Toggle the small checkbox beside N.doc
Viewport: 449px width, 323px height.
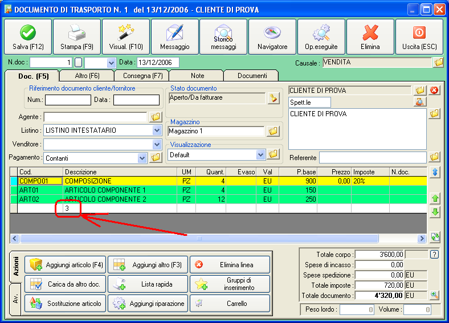pos(79,62)
